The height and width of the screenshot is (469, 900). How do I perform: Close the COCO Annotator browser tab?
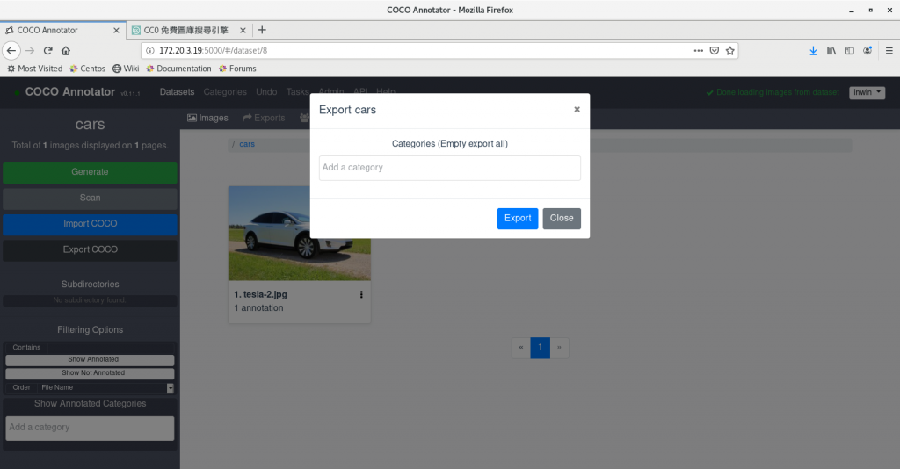pos(116,31)
